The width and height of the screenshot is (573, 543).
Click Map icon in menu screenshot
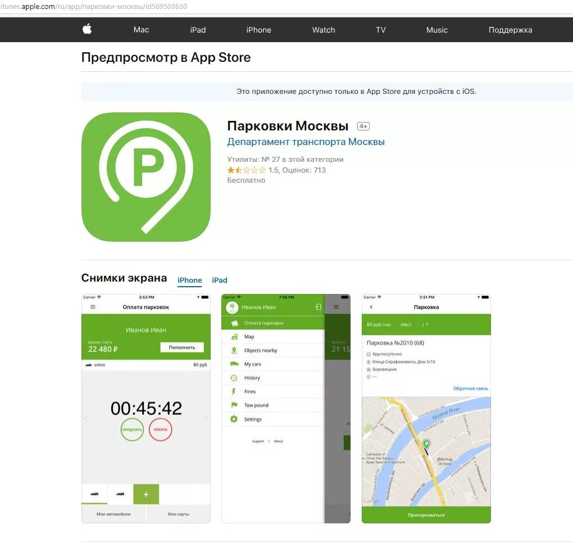click(x=234, y=337)
